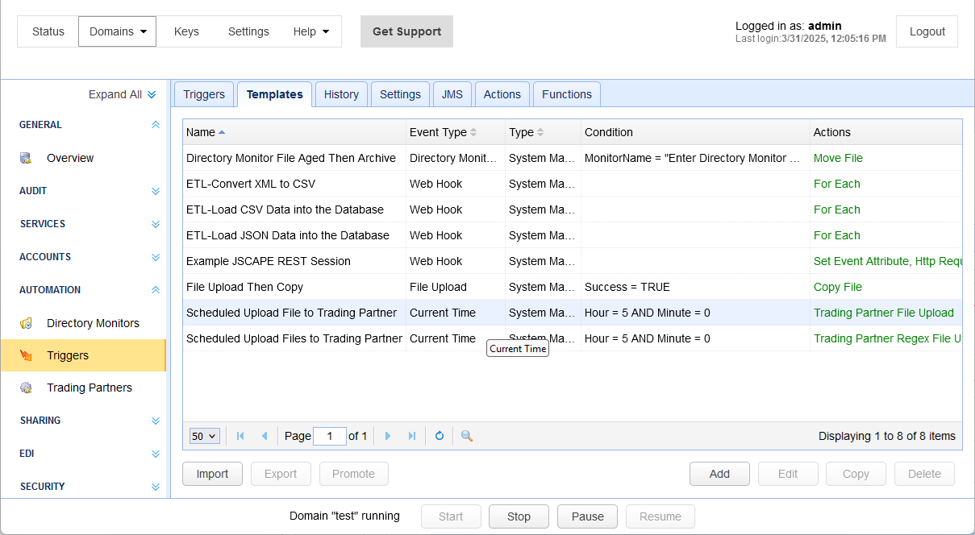Select ETL-Load CSV Data into the Database
Screen dimensions: 975x535
point(573,209)
